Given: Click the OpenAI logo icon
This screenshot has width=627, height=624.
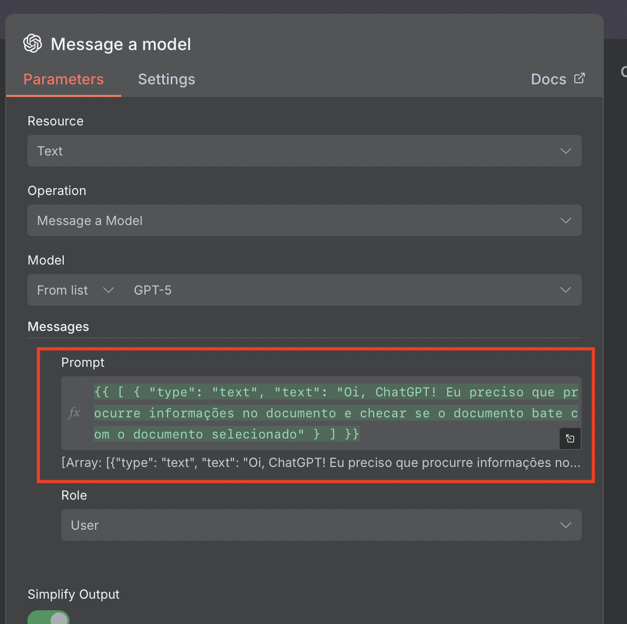Looking at the screenshot, I should click(33, 44).
